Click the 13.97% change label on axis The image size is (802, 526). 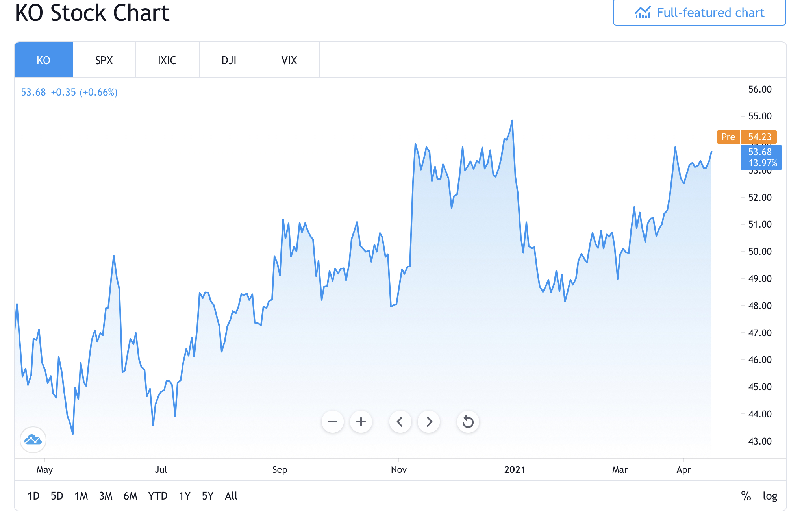[x=763, y=163]
